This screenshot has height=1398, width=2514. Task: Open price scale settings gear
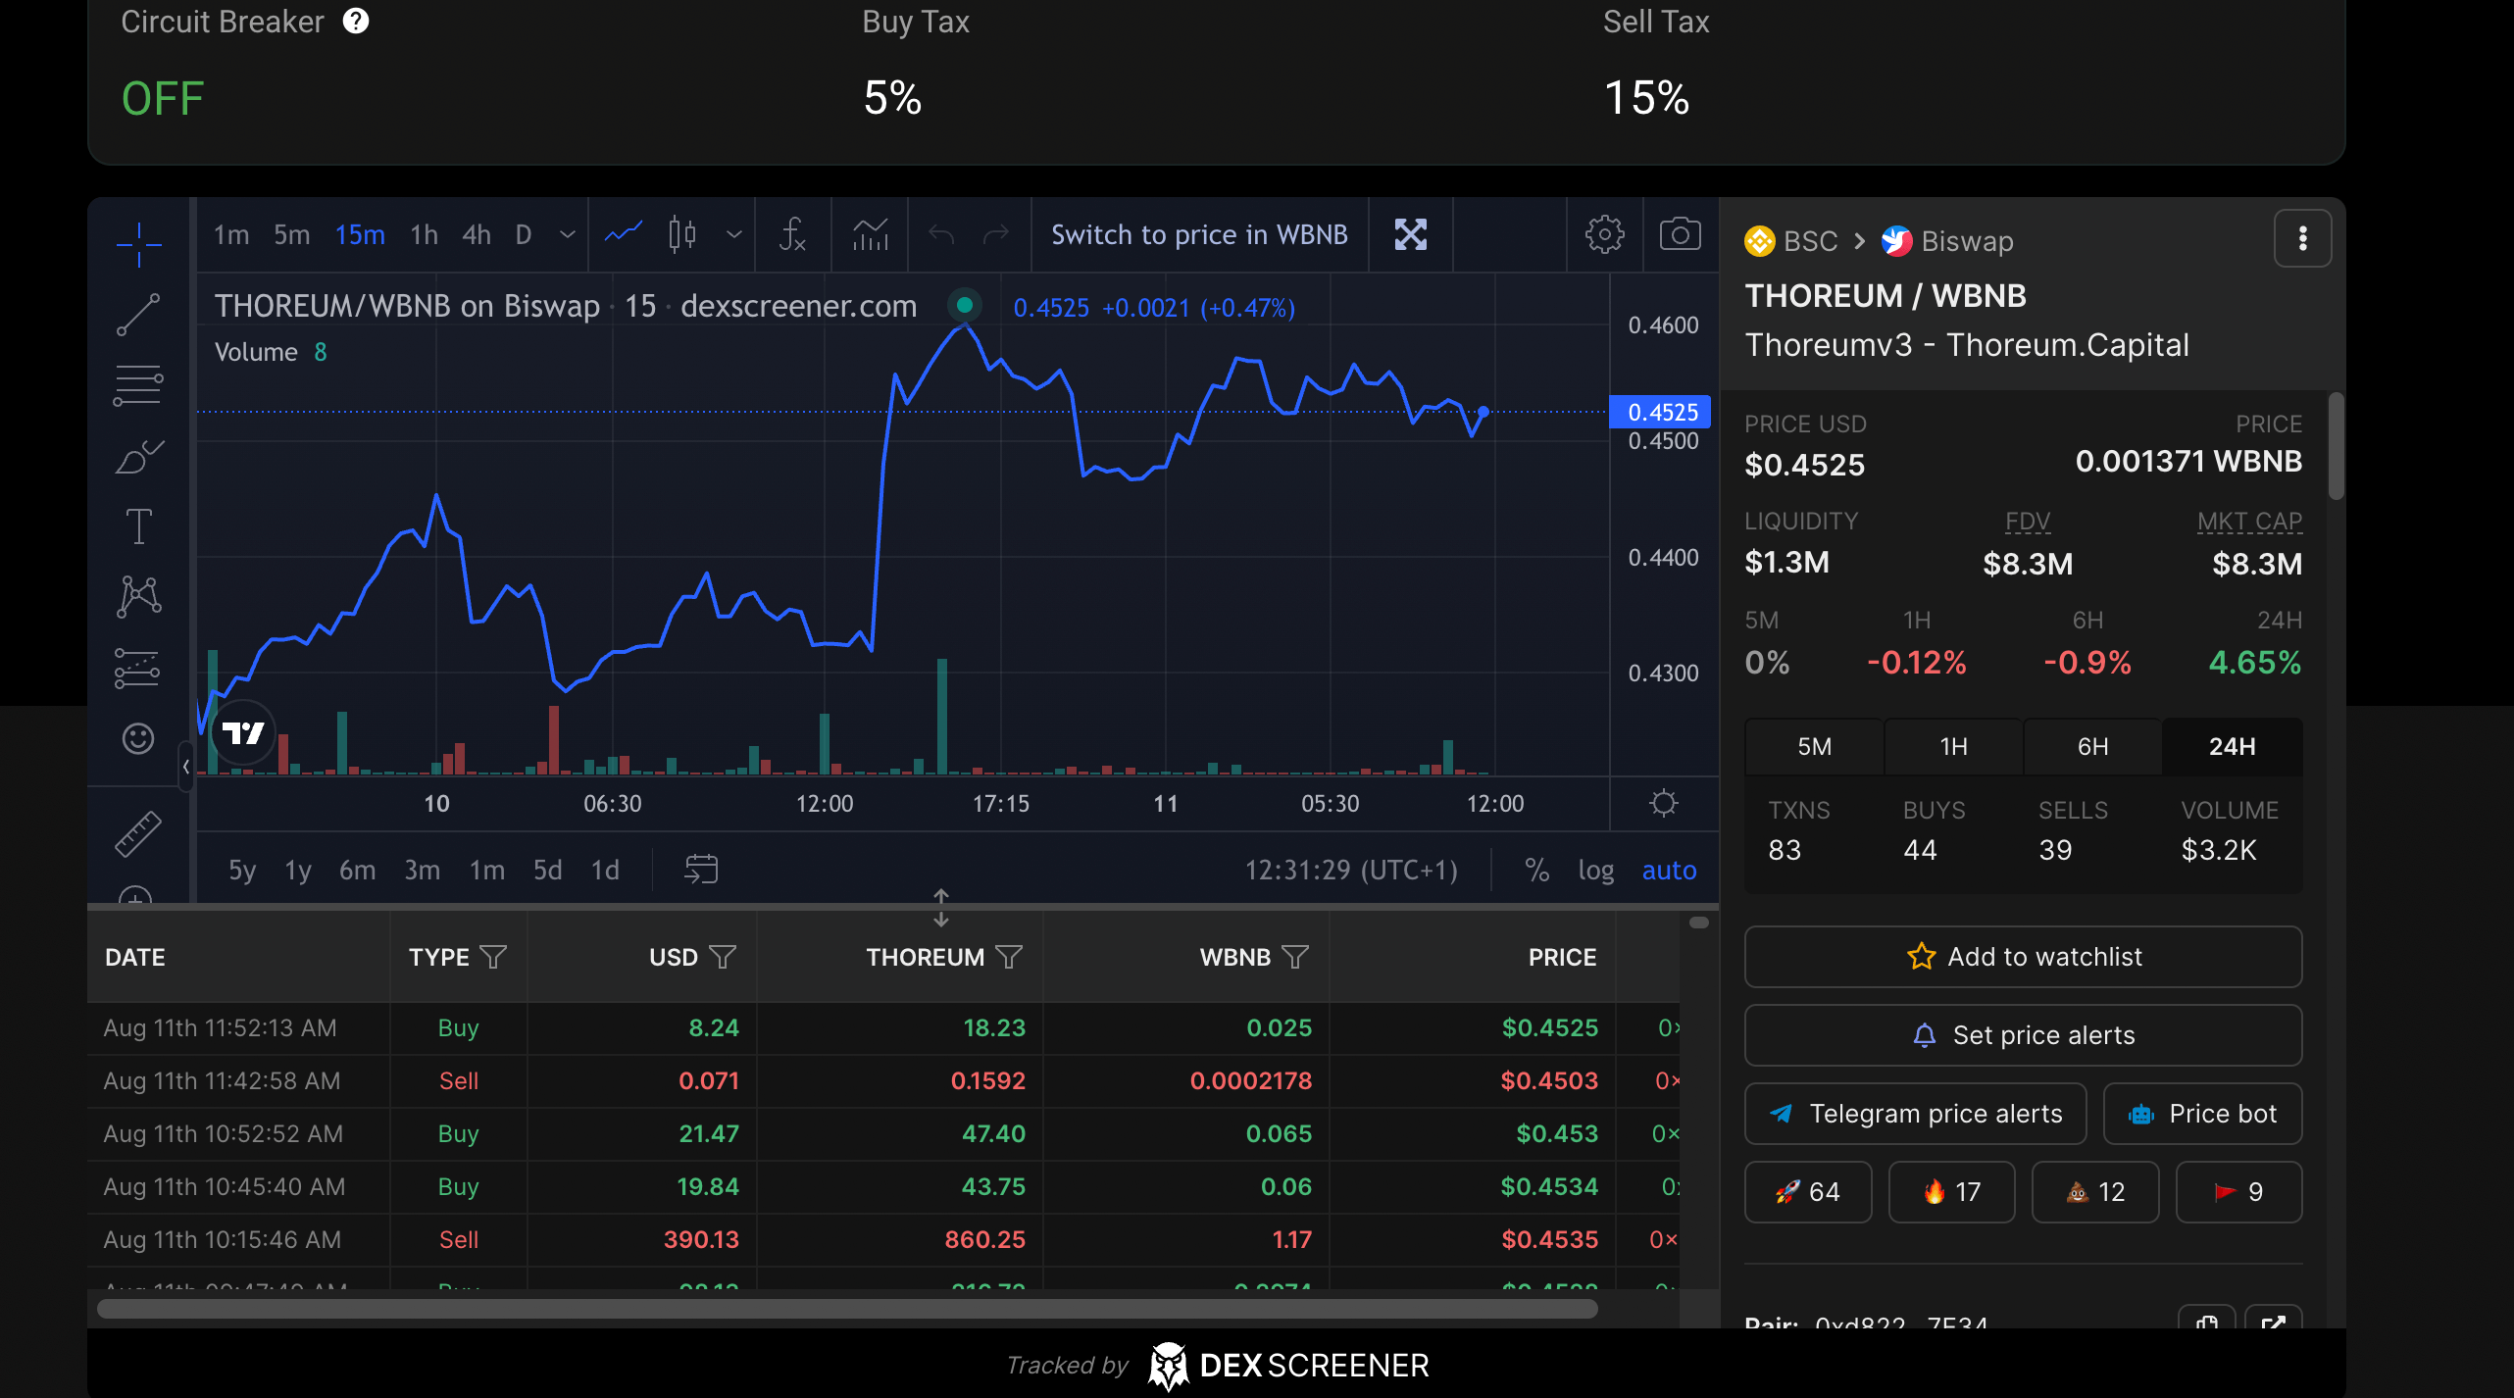[1664, 803]
